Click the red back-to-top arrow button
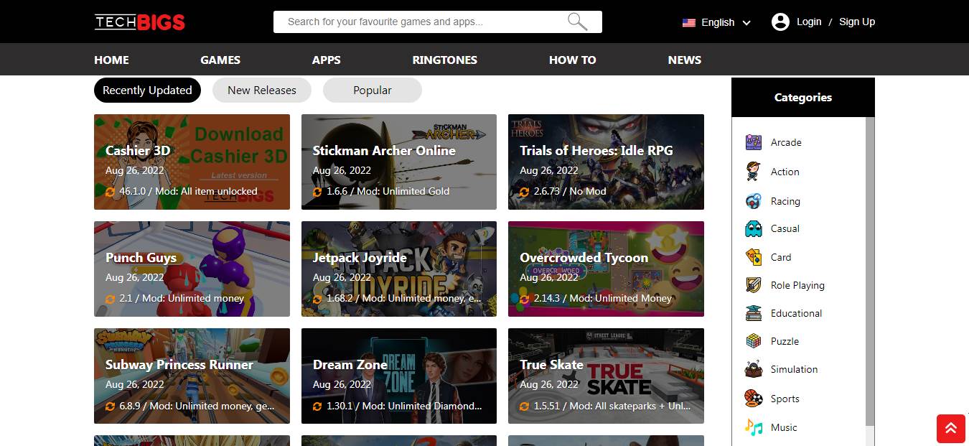 [x=951, y=429]
